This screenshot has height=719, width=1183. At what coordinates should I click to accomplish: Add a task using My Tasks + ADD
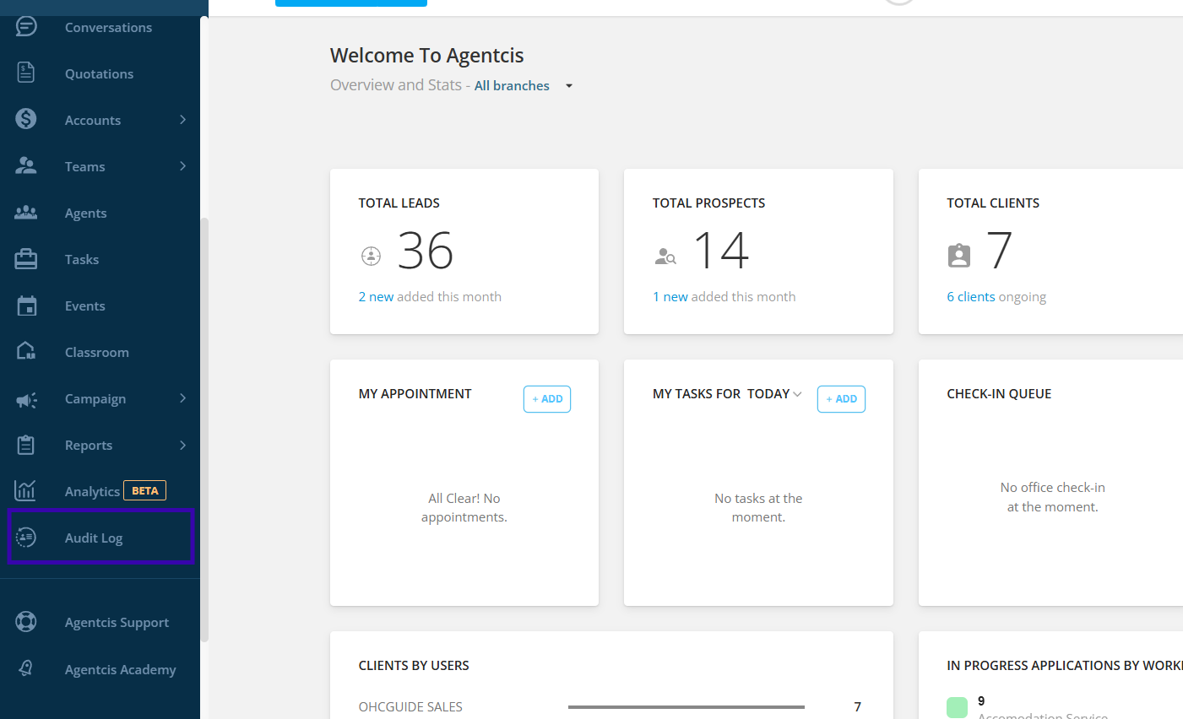point(841,399)
